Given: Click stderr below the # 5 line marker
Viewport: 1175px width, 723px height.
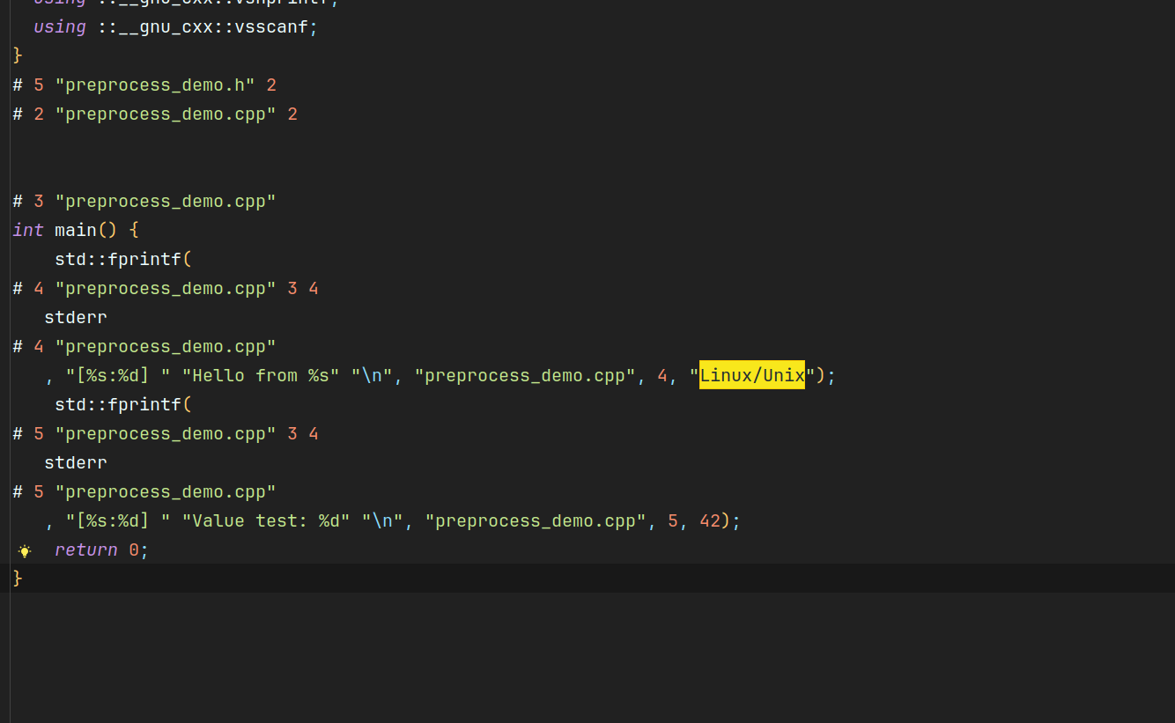Looking at the screenshot, I should [x=76, y=463].
